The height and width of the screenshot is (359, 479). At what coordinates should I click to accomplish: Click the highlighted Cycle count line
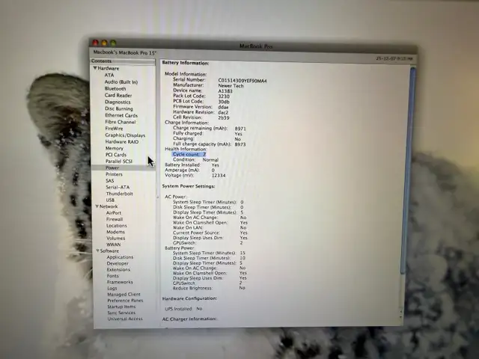tap(189, 155)
